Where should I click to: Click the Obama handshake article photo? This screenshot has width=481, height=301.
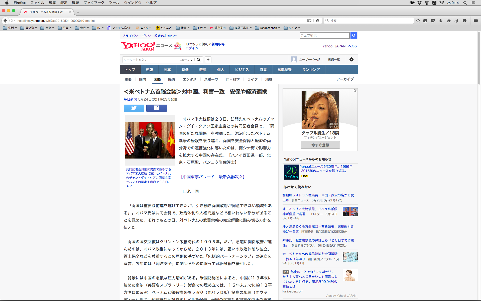click(x=150, y=140)
